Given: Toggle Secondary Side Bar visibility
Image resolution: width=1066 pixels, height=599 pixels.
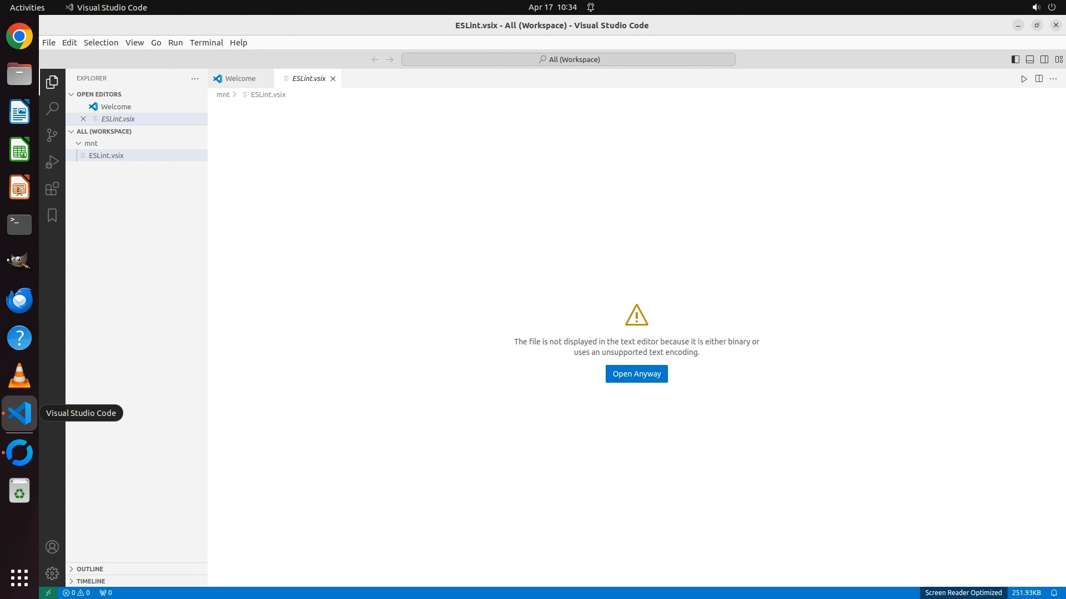Looking at the screenshot, I should click(x=1044, y=59).
